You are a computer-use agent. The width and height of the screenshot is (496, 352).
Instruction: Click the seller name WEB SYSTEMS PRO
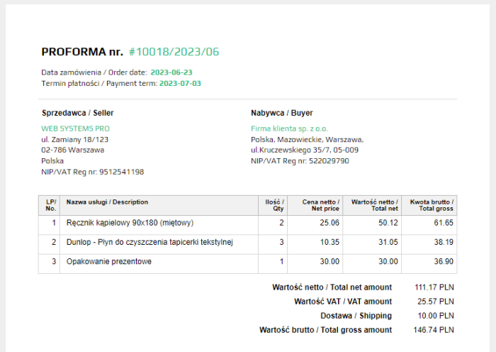point(75,128)
